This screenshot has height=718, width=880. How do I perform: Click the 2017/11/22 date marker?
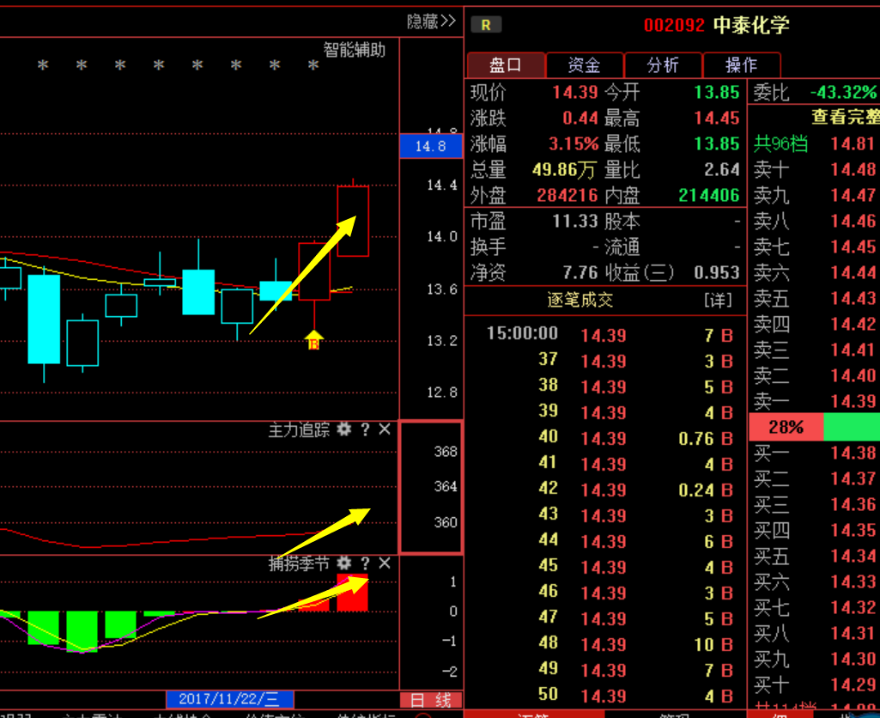pos(230,700)
